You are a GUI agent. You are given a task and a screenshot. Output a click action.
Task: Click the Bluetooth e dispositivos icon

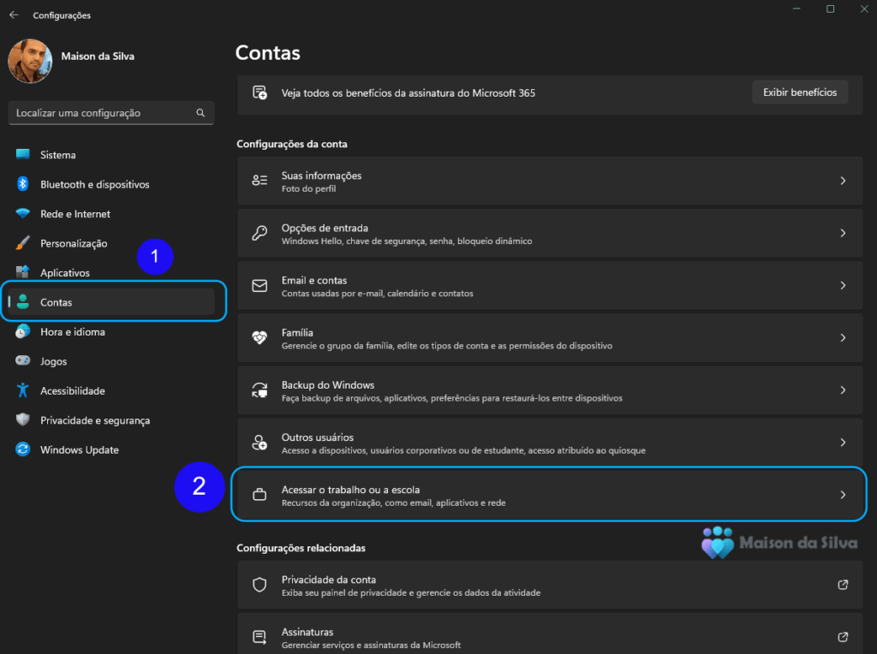pos(23,184)
